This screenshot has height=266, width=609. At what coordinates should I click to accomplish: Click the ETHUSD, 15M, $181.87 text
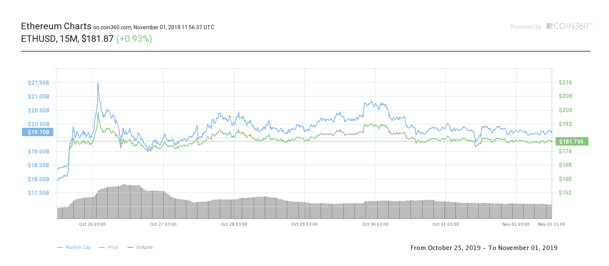tap(67, 39)
